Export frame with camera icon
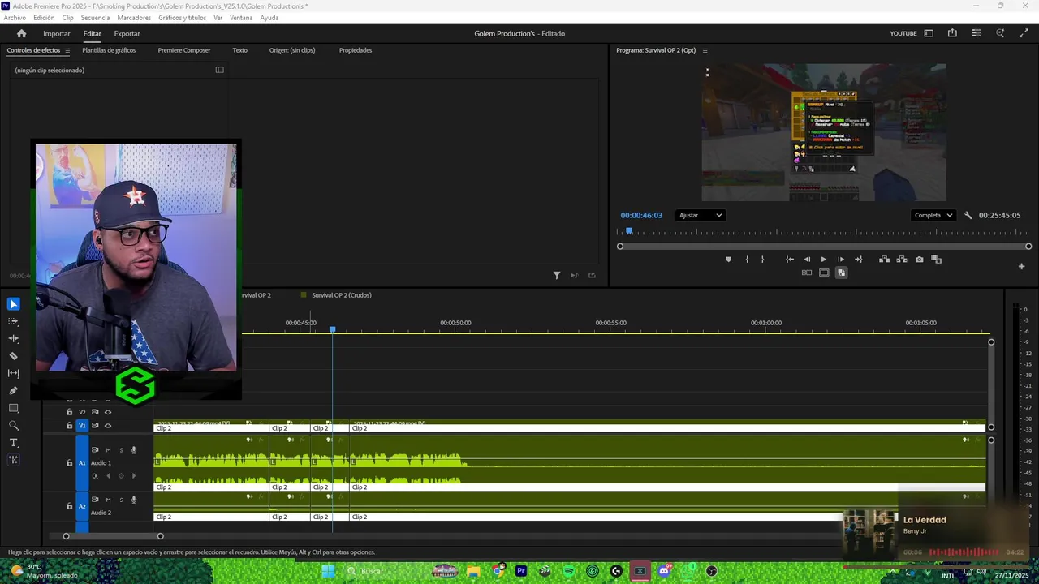Viewport: 1039px width, 584px height. pos(919,260)
